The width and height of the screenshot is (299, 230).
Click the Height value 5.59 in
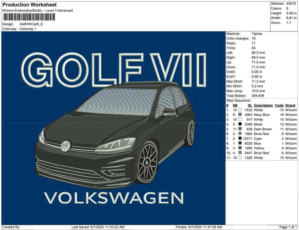[x=291, y=13]
